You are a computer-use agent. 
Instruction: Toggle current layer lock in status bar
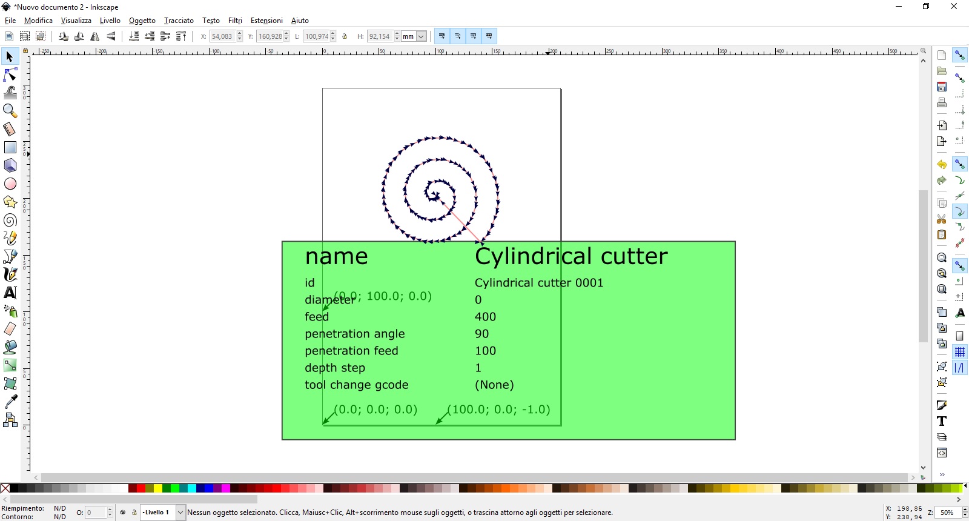[134, 513]
